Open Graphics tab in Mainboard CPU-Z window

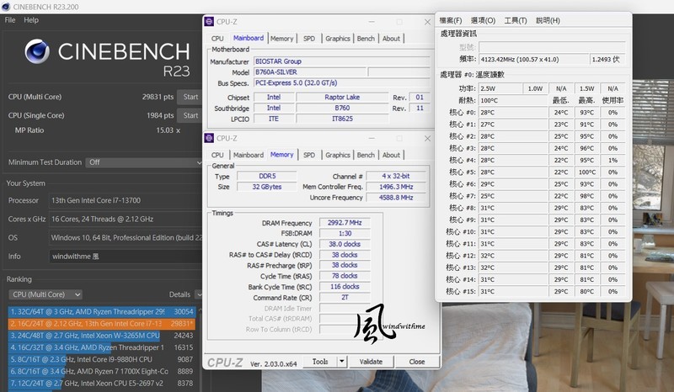click(338, 39)
